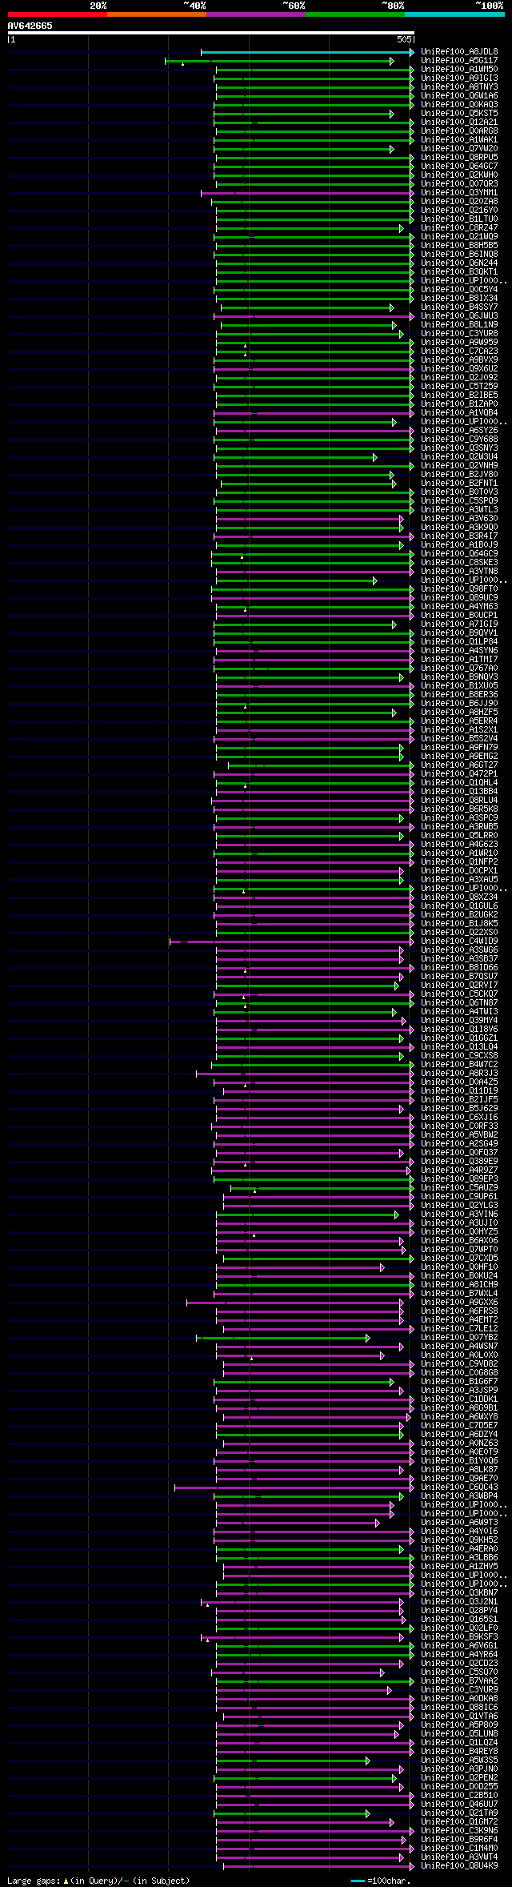Open hit UniRef100_A9IGI3

(x=459, y=78)
